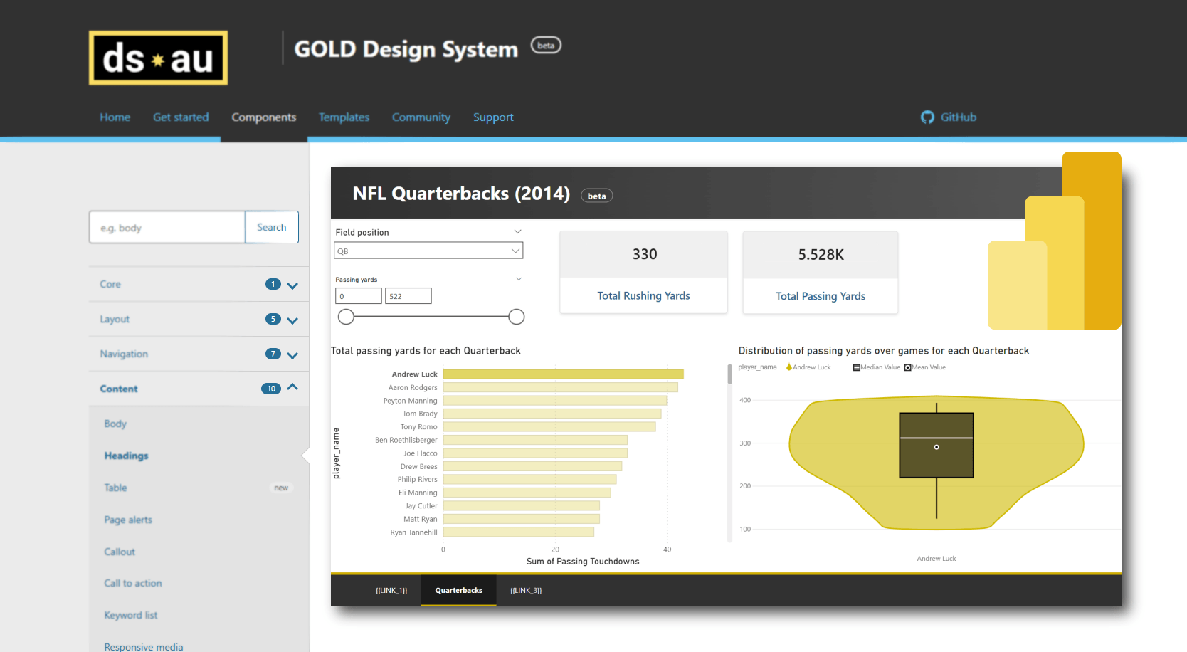Select the Andrew Luck droplet legend marker
Image resolution: width=1187 pixels, height=652 pixels.
(789, 367)
